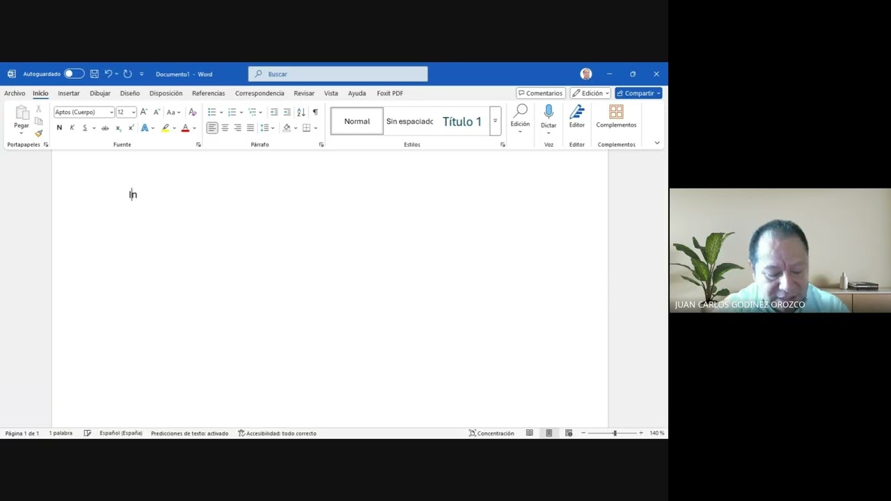Open the Borders dropdown arrow
Viewport: 891px width, 501px height.
click(315, 128)
